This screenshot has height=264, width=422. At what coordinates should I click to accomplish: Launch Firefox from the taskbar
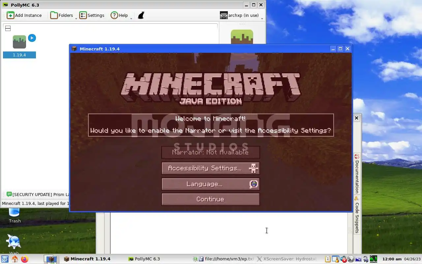pos(25,259)
